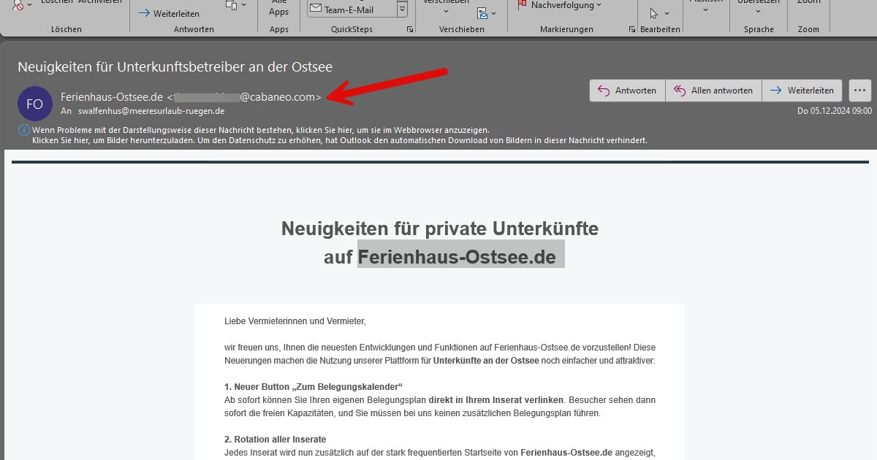Click recipient swalfenhus@meeresurlaub-ruegen.de
The width and height of the screenshot is (877, 460).
pyautogui.click(x=151, y=111)
